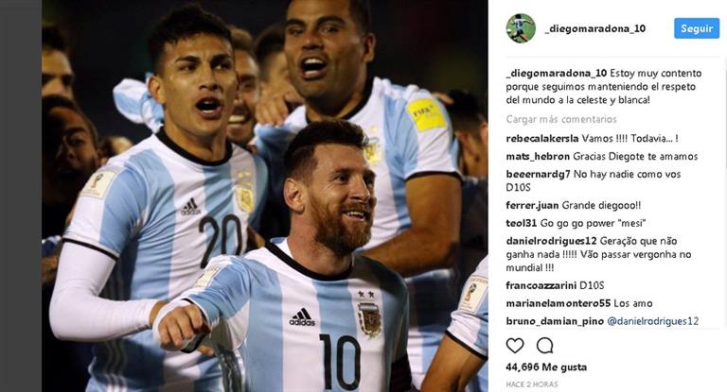
Task: Click the @danielrodrigues12 mention link
Action: point(652,321)
